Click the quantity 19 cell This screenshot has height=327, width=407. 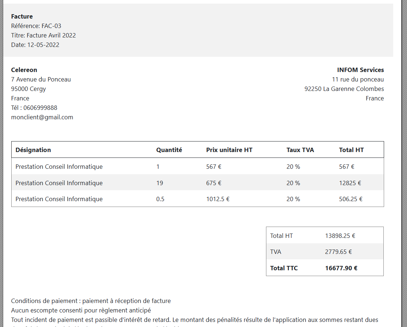[x=160, y=183]
